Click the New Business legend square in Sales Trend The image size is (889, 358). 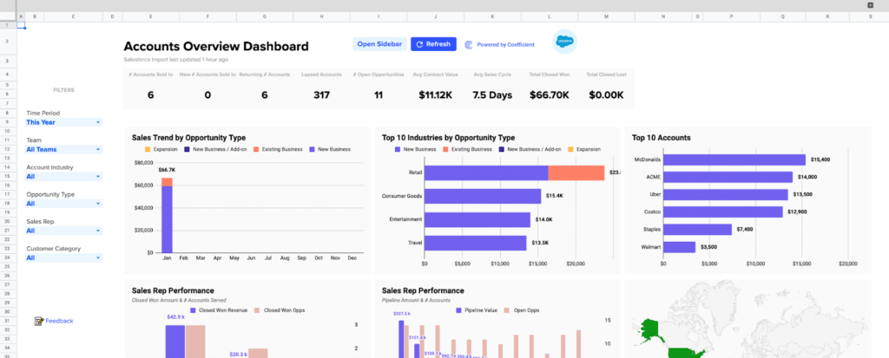313,149
